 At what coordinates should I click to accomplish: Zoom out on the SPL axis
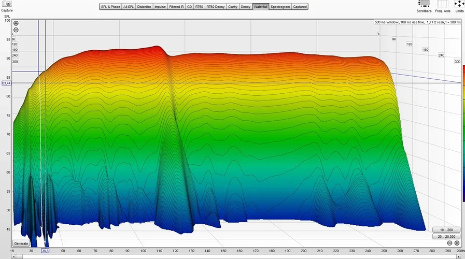16,30
